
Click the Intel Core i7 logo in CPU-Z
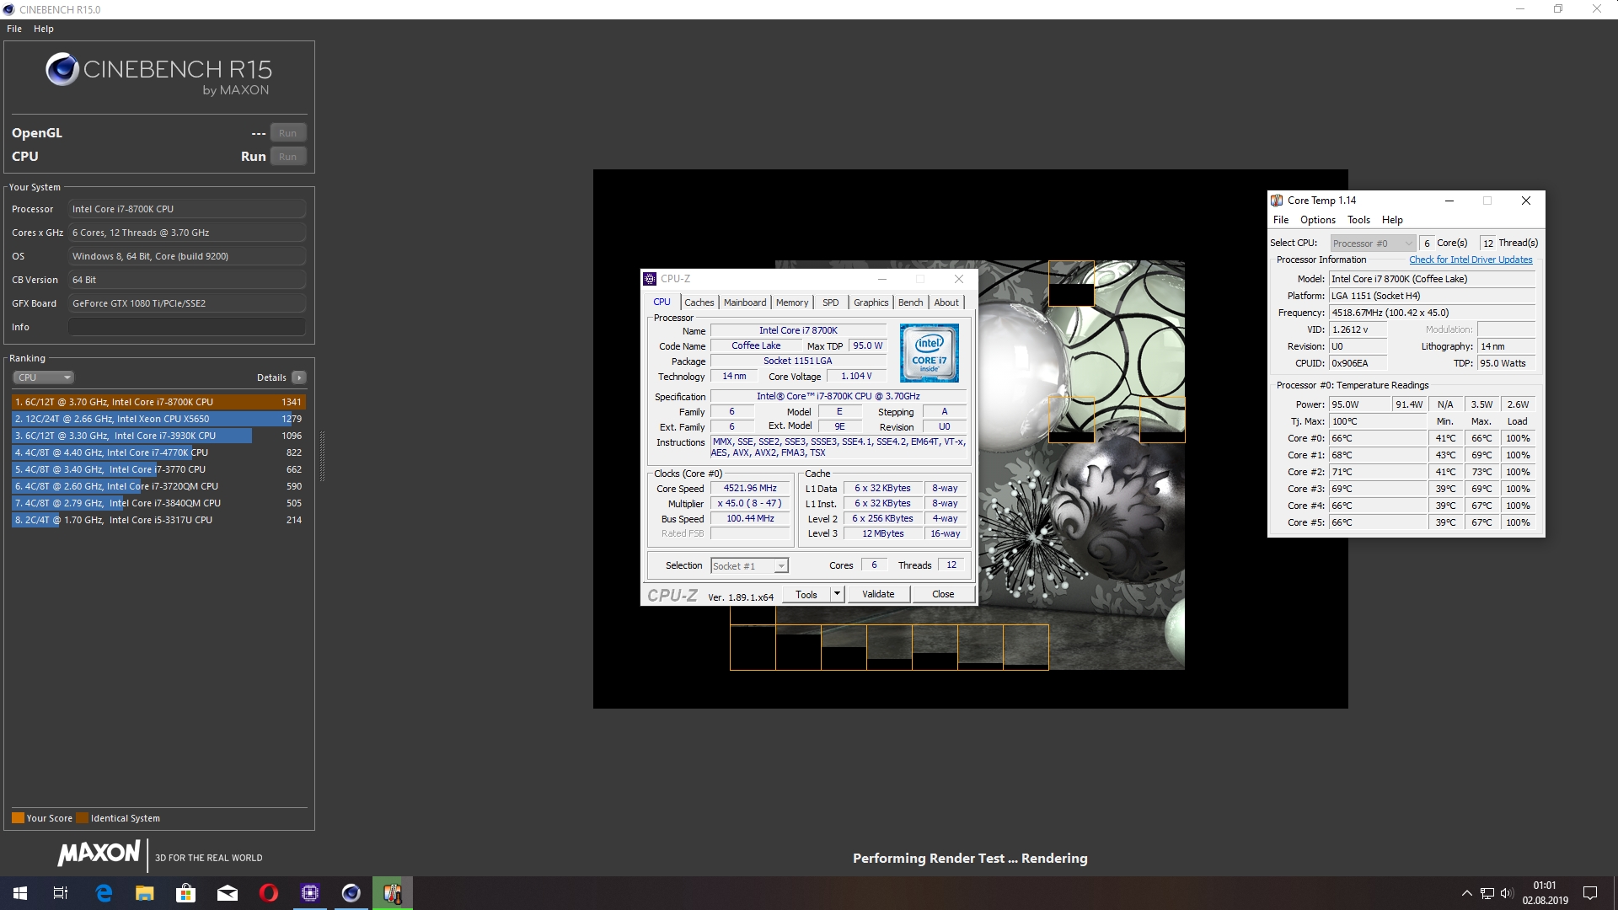coord(929,353)
